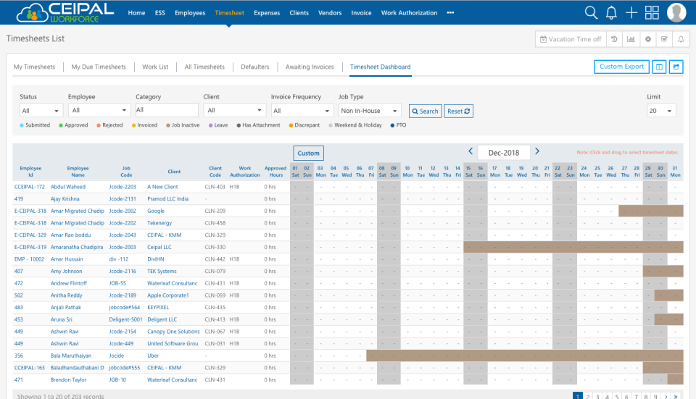The height and width of the screenshot is (399, 696).
Task: Open the Work Authorization menu
Action: point(409,13)
